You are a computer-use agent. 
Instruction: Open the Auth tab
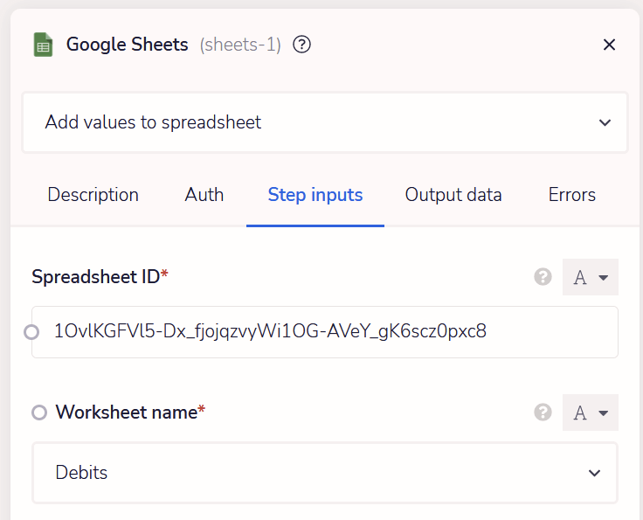204,195
